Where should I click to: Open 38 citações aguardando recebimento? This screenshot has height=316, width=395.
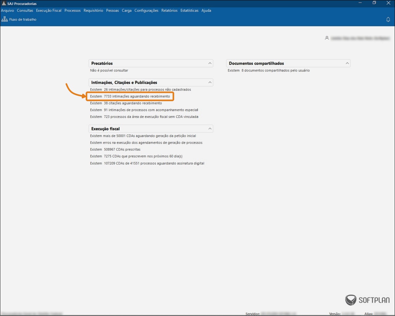pyautogui.click(x=132, y=103)
